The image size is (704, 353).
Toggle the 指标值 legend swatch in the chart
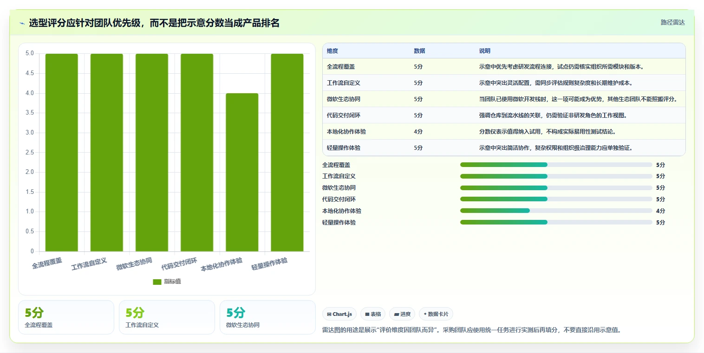[157, 282]
